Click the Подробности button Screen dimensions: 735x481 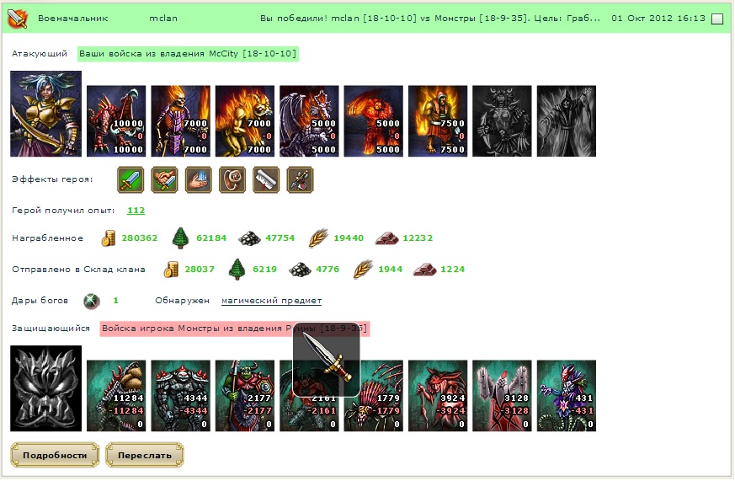click(x=55, y=455)
